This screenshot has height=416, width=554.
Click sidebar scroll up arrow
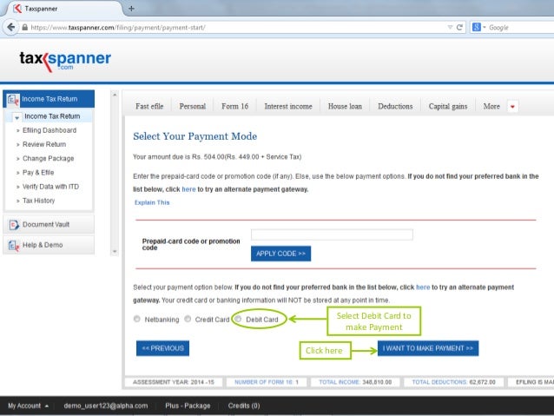tap(115, 95)
